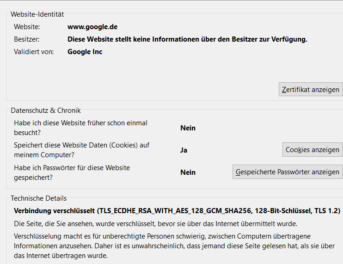Click the question about saved passwords
The width and height of the screenshot is (343, 264).
(72, 172)
